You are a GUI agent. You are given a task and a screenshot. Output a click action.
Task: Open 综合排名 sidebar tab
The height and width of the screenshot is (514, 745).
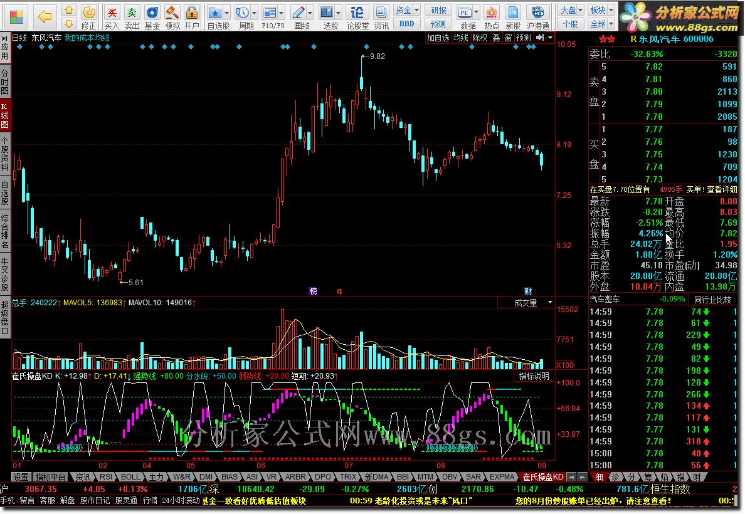click(5, 231)
